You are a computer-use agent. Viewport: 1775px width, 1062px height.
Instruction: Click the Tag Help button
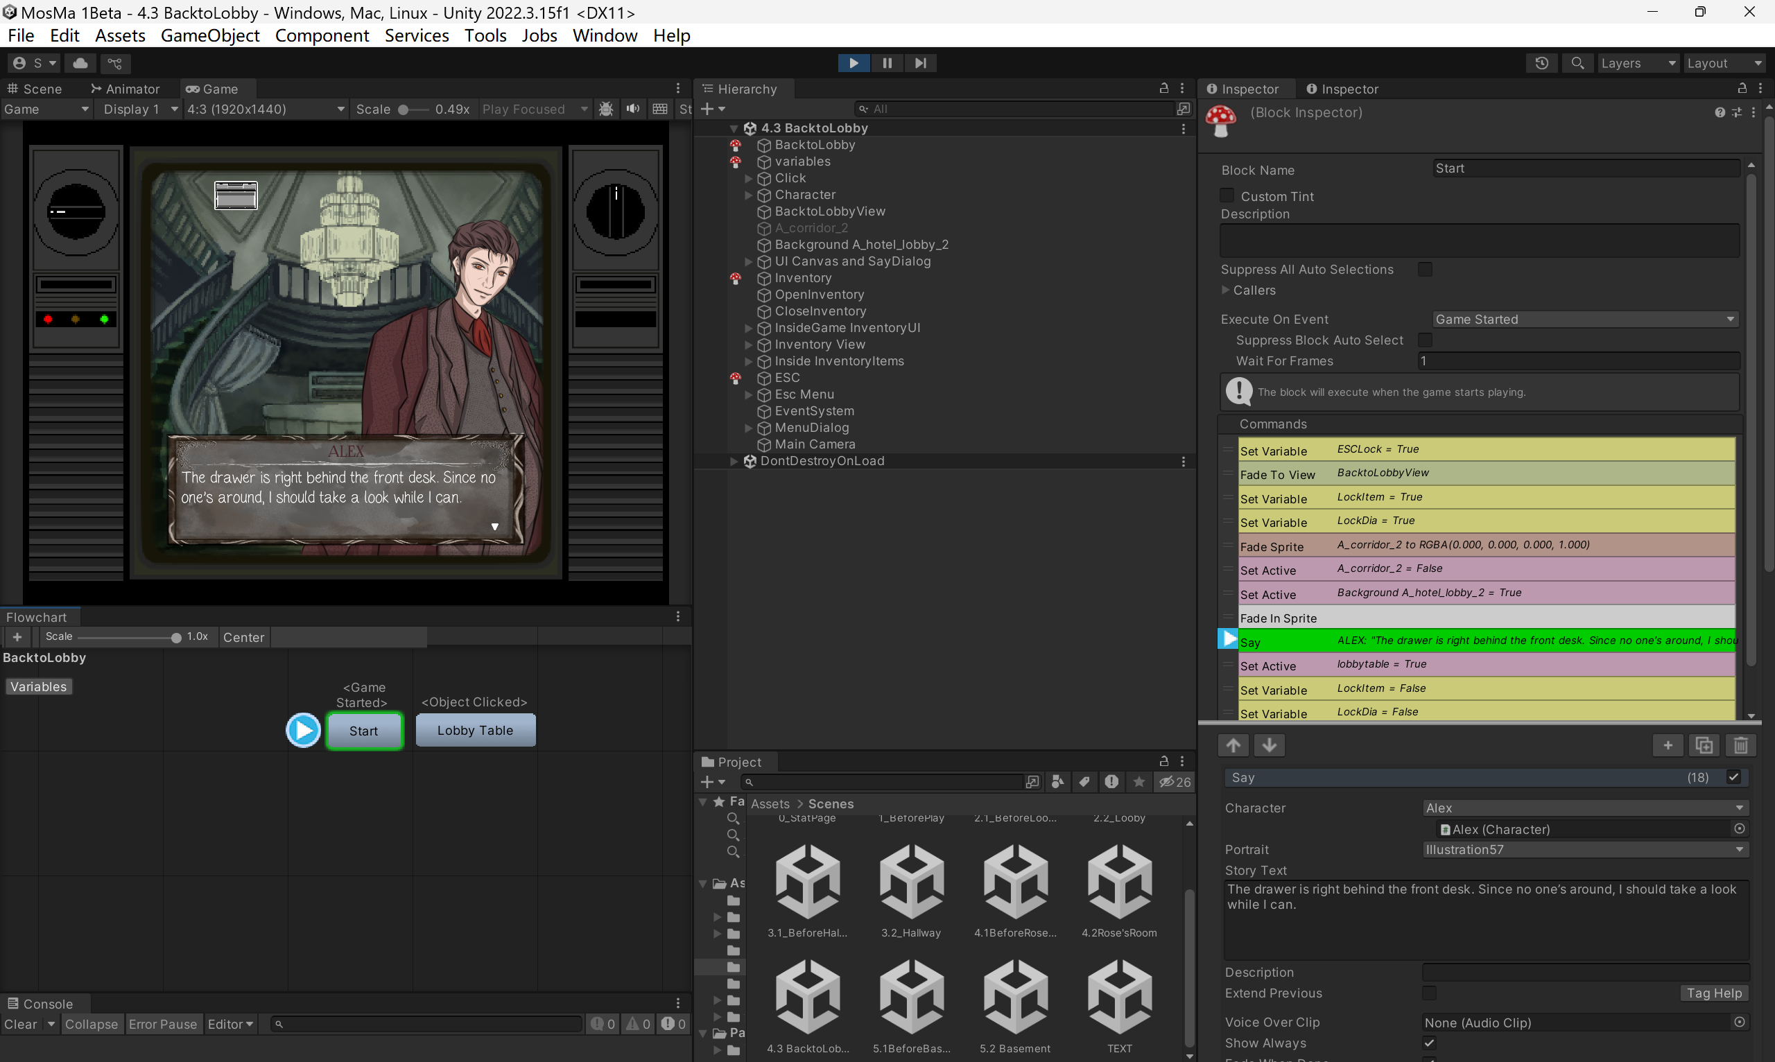click(1713, 993)
